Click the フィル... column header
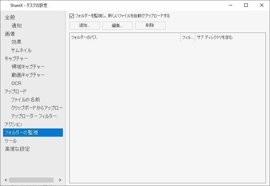The height and width of the screenshot is (186, 270). [x=188, y=37]
